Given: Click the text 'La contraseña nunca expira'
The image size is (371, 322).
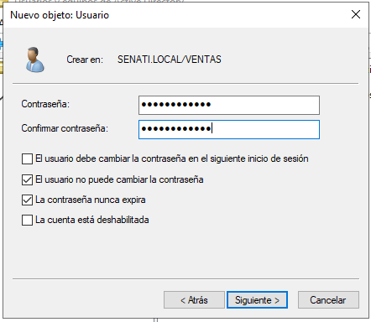Looking at the screenshot, I should click(x=91, y=200).
